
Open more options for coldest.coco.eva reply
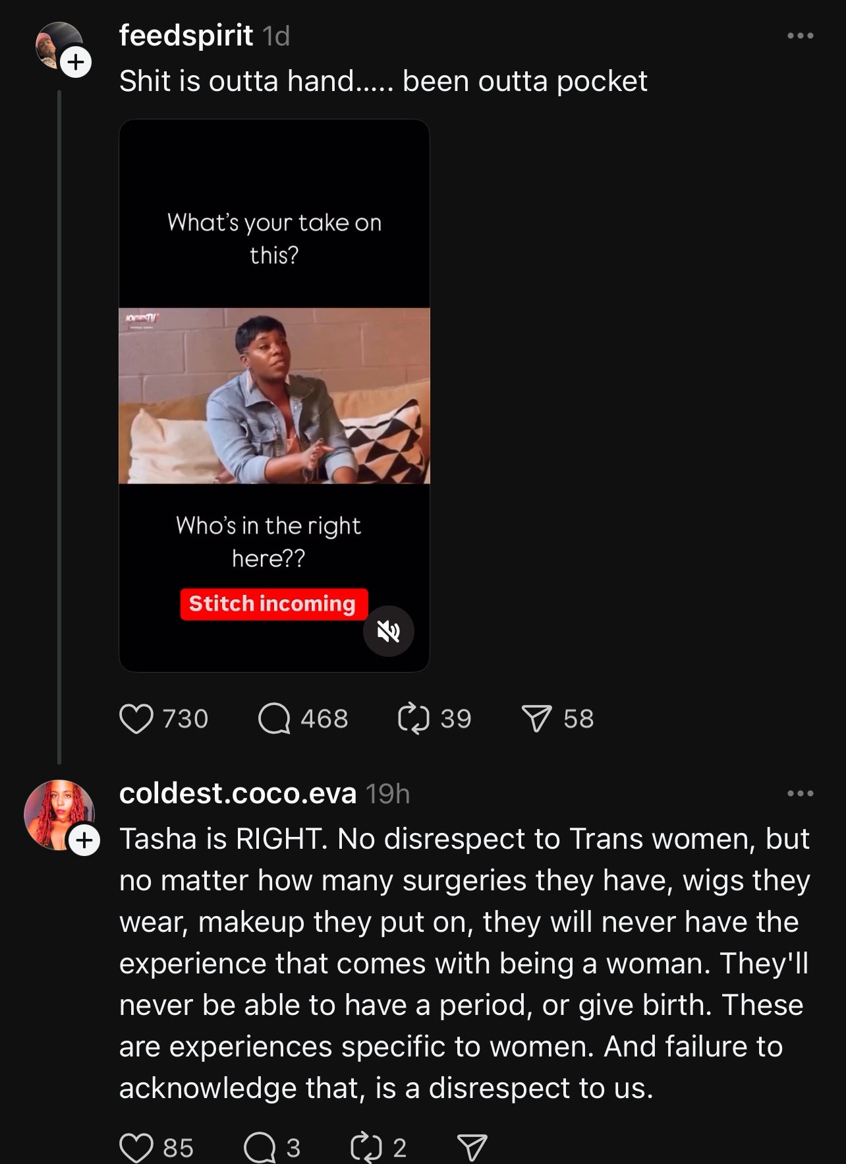[x=801, y=793]
